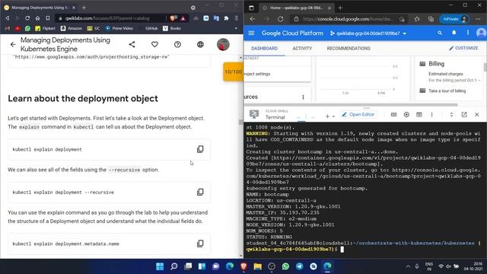Open Brave extensions puzzle icon
This screenshot has height=274, width=487.
[226, 18]
